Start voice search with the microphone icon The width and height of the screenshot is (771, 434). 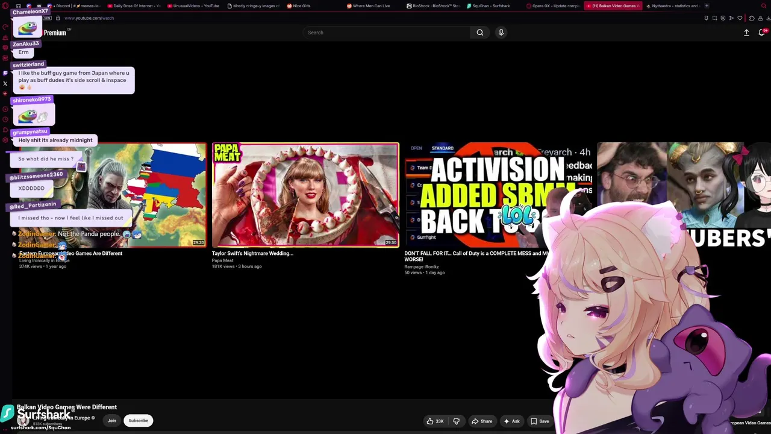tap(501, 33)
